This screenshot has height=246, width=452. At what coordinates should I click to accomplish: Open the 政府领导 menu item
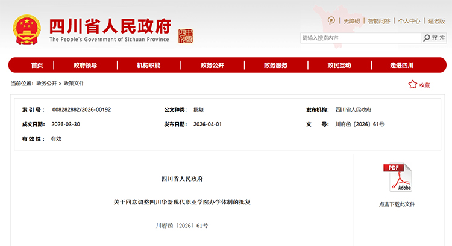[x=85, y=66]
